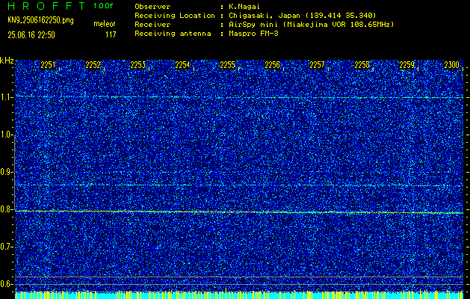Screen dimensions: 470x299
Task: Click the 0.9 kHz axis label
Action: pyautogui.click(x=6, y=173)
